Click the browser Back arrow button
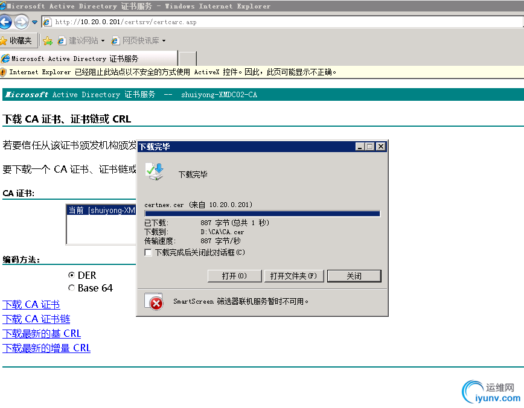This screenshot has width=524, height=408. click(5, 22)
